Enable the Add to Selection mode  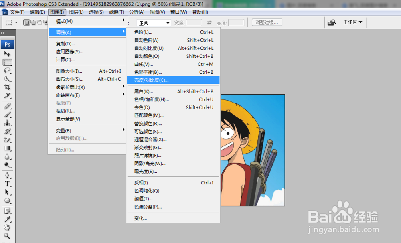(x=33, y=23)
